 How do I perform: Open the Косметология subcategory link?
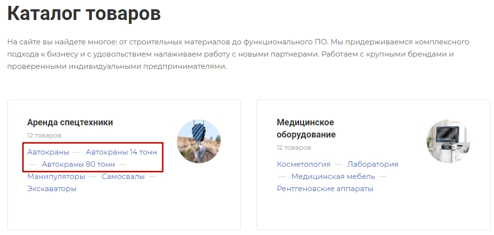304,164
